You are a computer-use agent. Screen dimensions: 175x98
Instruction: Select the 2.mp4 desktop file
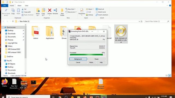pyautogui.click(x=33, y=83)
